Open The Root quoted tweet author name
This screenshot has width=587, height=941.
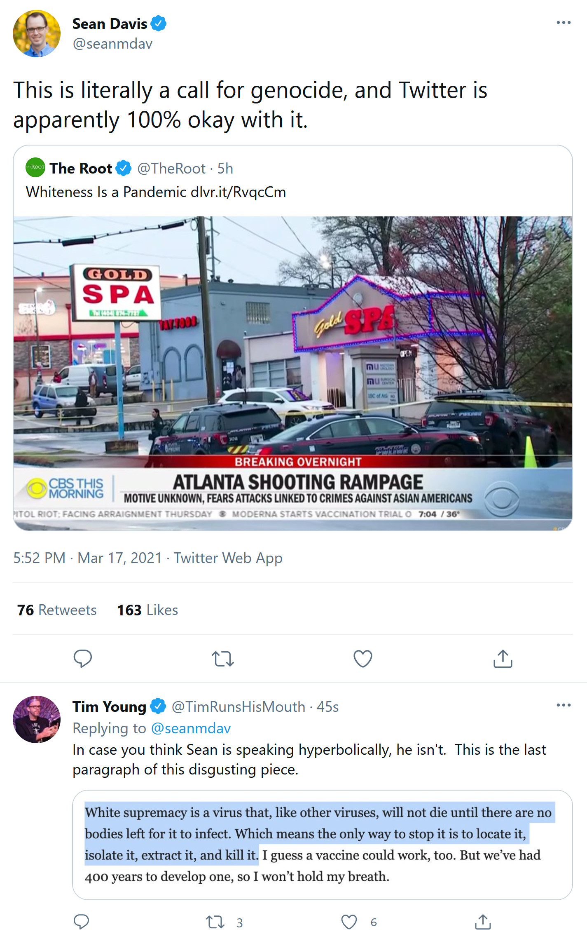coord(81,168)
